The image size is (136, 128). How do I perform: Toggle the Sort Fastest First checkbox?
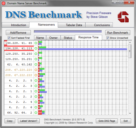tap(9, 38)
